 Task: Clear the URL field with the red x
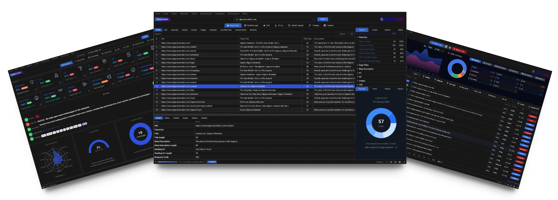point(313,19)
